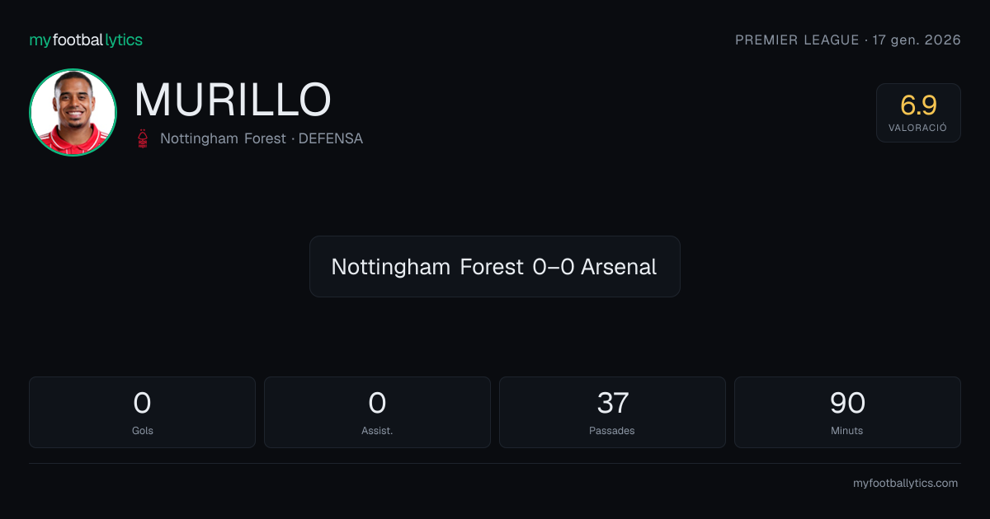Screen dimensions: 990x519
Task: Click the 6.9 Valoració rating badge
Action: pos(918,113)
